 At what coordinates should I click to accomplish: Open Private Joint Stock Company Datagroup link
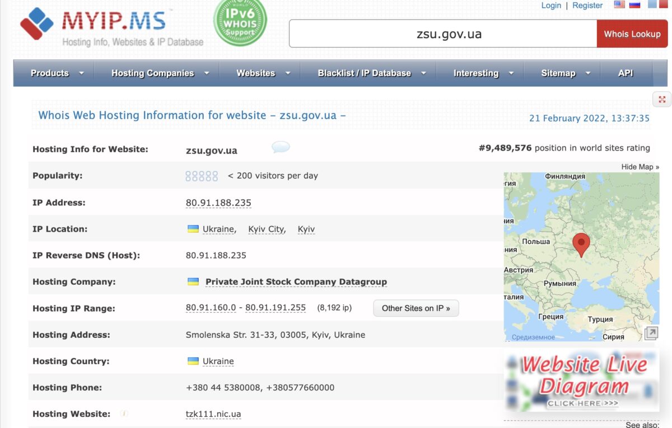tap(296, 281)
